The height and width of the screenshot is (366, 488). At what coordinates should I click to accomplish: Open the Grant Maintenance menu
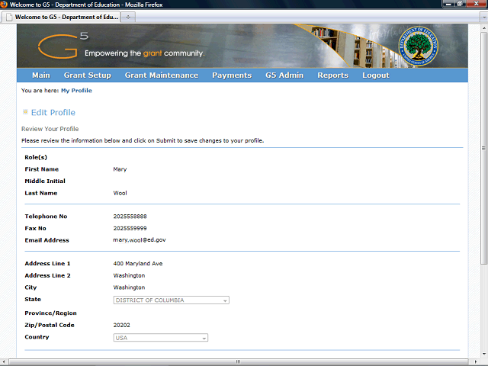pyautogui.click(x=161, y=75)
